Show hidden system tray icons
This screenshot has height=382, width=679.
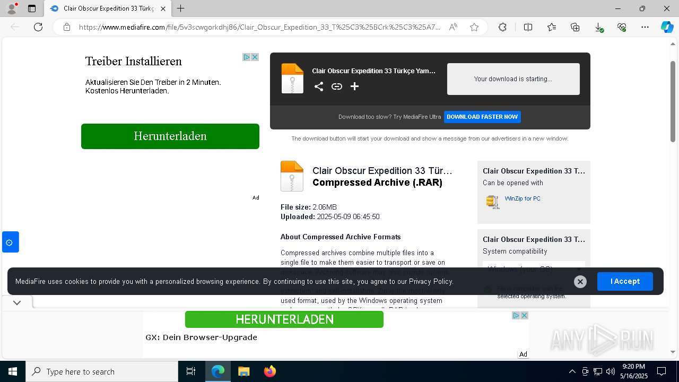click(x=572, y=371)
